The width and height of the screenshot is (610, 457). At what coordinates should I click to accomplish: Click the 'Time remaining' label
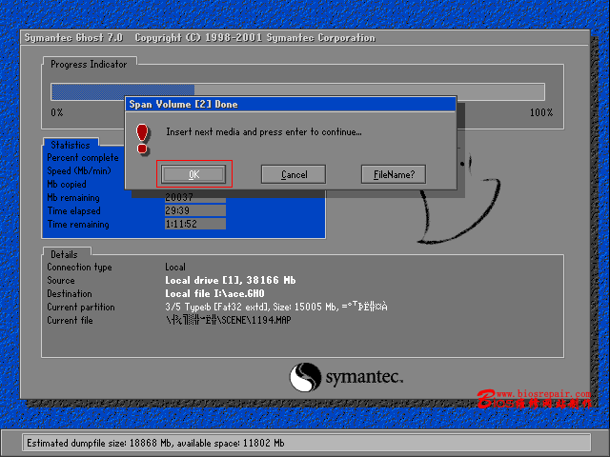point(78,225)
